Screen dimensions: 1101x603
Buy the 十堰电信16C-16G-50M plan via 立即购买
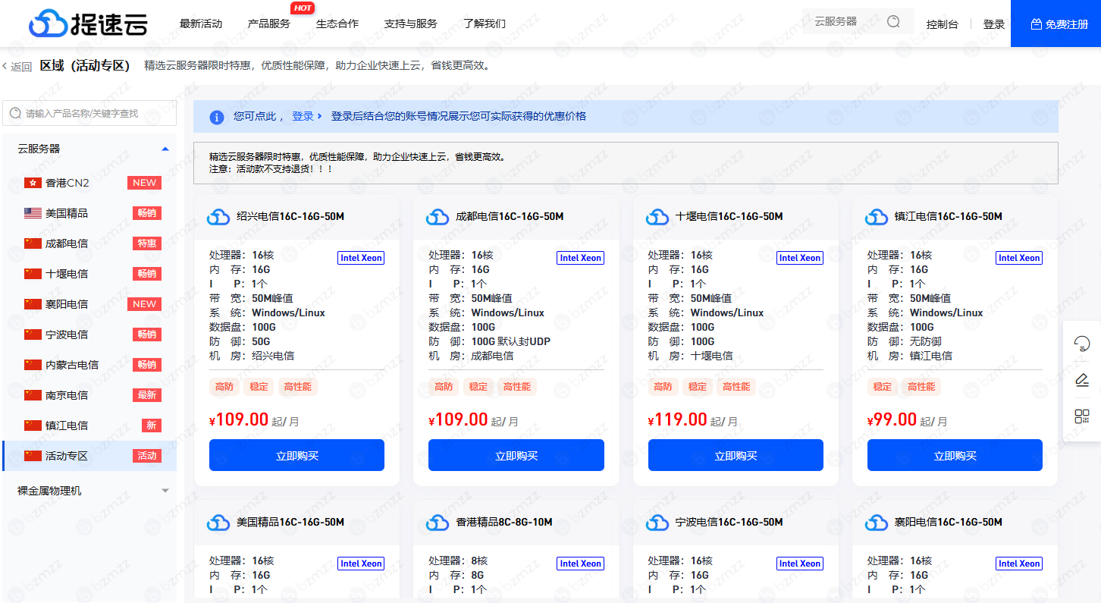click(736, 455)
